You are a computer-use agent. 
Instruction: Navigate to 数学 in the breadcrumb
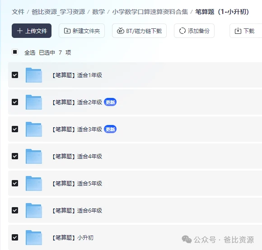tap(98, 12)
